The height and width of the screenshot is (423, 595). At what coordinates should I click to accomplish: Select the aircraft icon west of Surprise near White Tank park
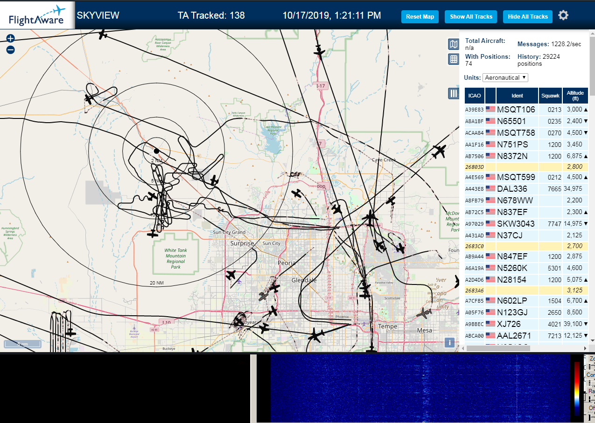click(x=153, y=233)
